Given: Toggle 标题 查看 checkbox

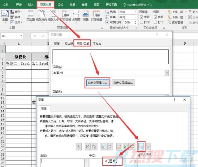Looking at the screenshot, I should click(155, 17).
